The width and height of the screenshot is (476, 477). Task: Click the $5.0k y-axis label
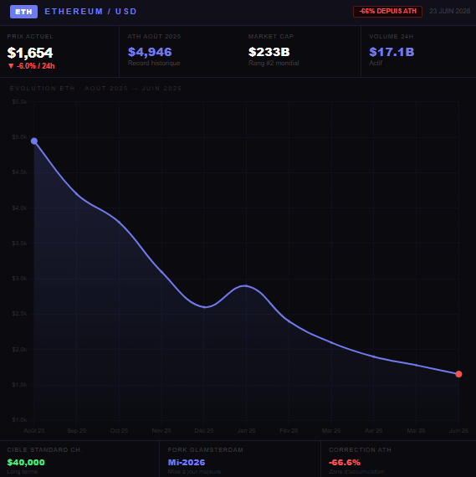(19, 137)
